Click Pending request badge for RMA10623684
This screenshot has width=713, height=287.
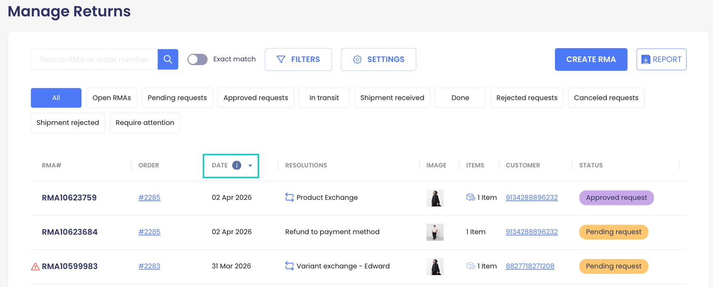tap(613, 232)
